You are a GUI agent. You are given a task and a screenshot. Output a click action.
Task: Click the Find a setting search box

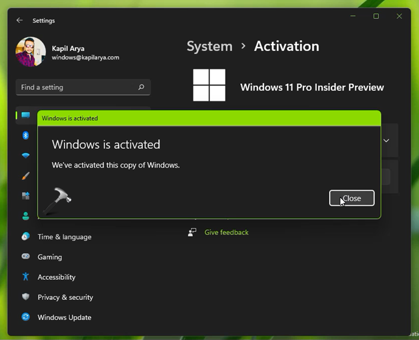point(83,87)
